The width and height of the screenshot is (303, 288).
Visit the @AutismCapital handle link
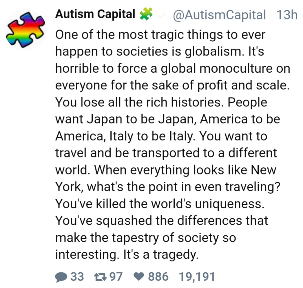click(219, 15)
